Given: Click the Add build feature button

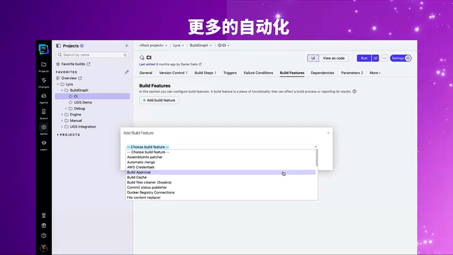Looking at the screenshot, I should 159,100.
